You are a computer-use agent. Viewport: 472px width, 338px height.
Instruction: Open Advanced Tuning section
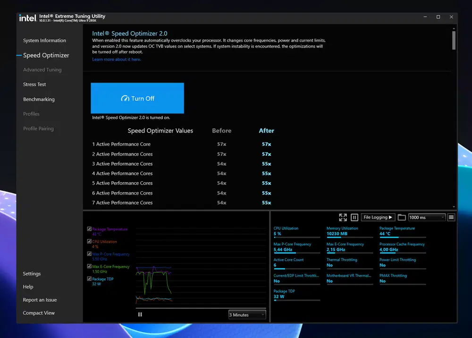(x=42, y=69)
